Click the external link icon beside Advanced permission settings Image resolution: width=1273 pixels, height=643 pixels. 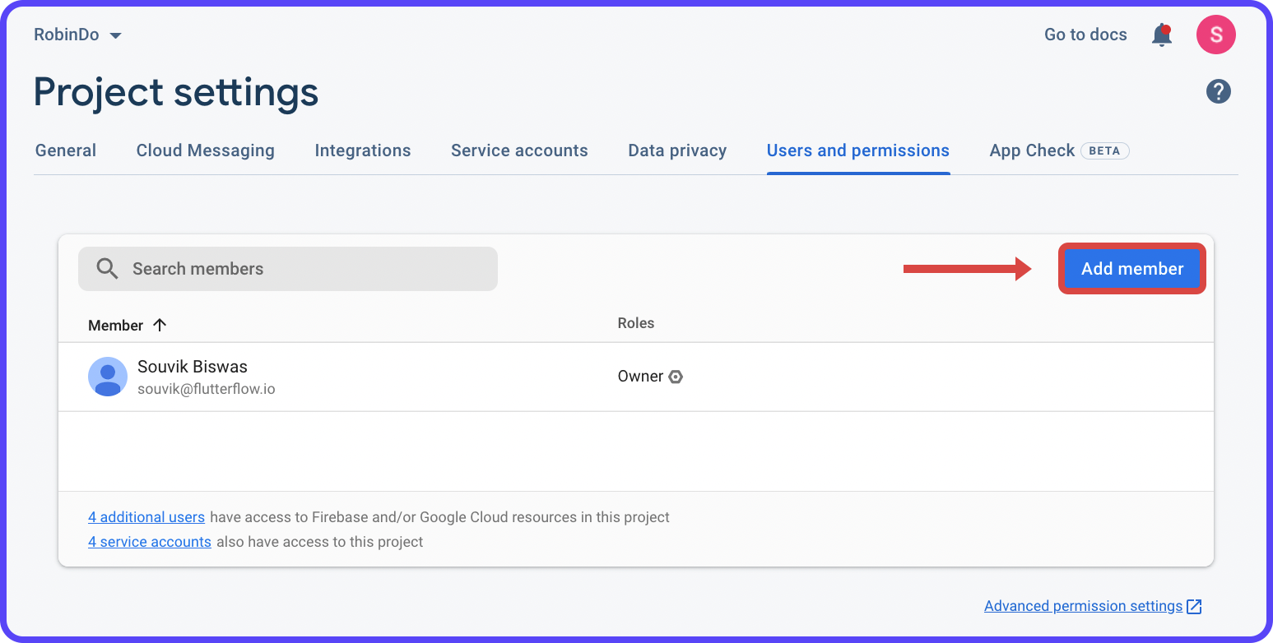coord(1195,605)
